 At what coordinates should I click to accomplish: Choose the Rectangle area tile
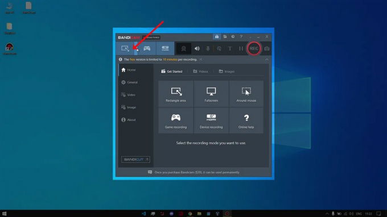176,94
